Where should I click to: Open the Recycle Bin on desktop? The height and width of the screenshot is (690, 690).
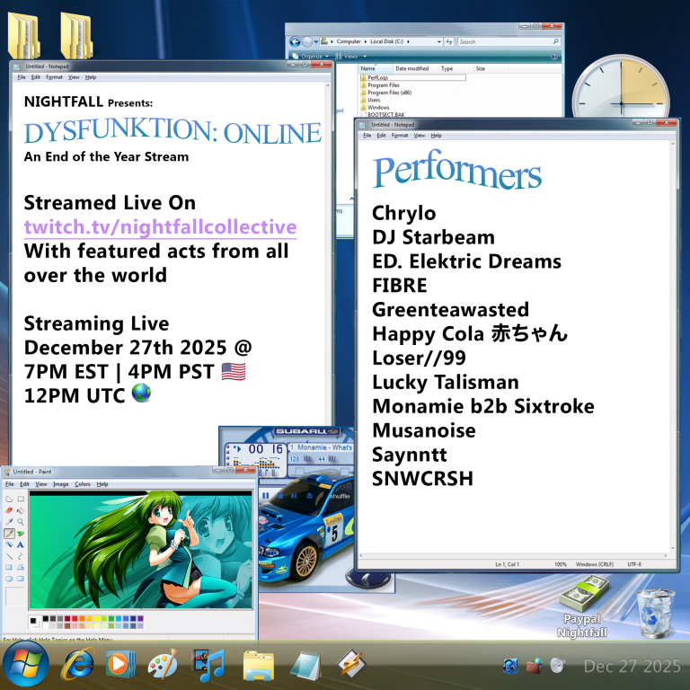(655, 614)
